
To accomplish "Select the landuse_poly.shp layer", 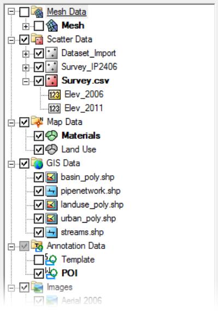I will 92,205.
